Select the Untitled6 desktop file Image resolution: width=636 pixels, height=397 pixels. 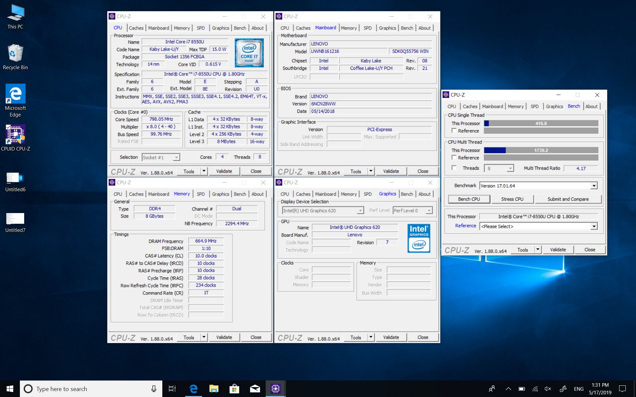pyautogui.click(x=15, y=182)
